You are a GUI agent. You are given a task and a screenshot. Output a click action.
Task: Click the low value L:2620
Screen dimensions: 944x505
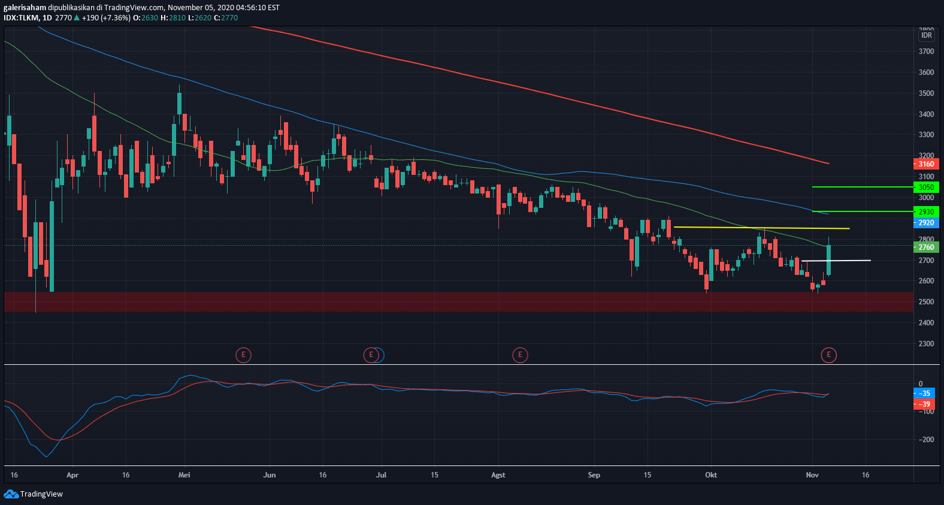[x=199, y=18]
